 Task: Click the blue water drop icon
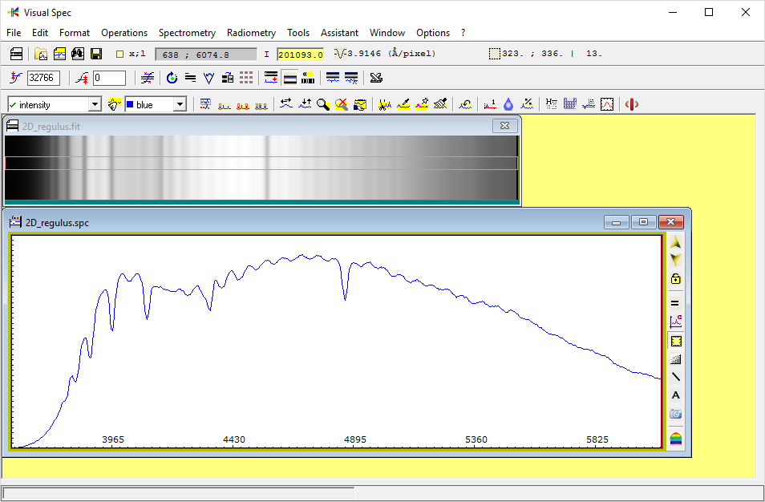coord(508,104)
